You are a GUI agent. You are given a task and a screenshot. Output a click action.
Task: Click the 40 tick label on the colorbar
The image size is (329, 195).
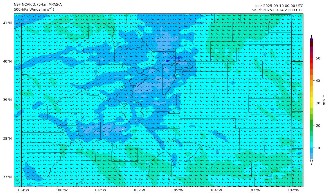[x=318, y=81]
